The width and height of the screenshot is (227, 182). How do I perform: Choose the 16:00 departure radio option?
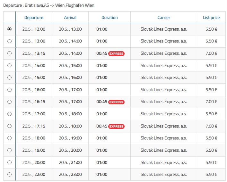pyautogui.click(x=9, y=90)
